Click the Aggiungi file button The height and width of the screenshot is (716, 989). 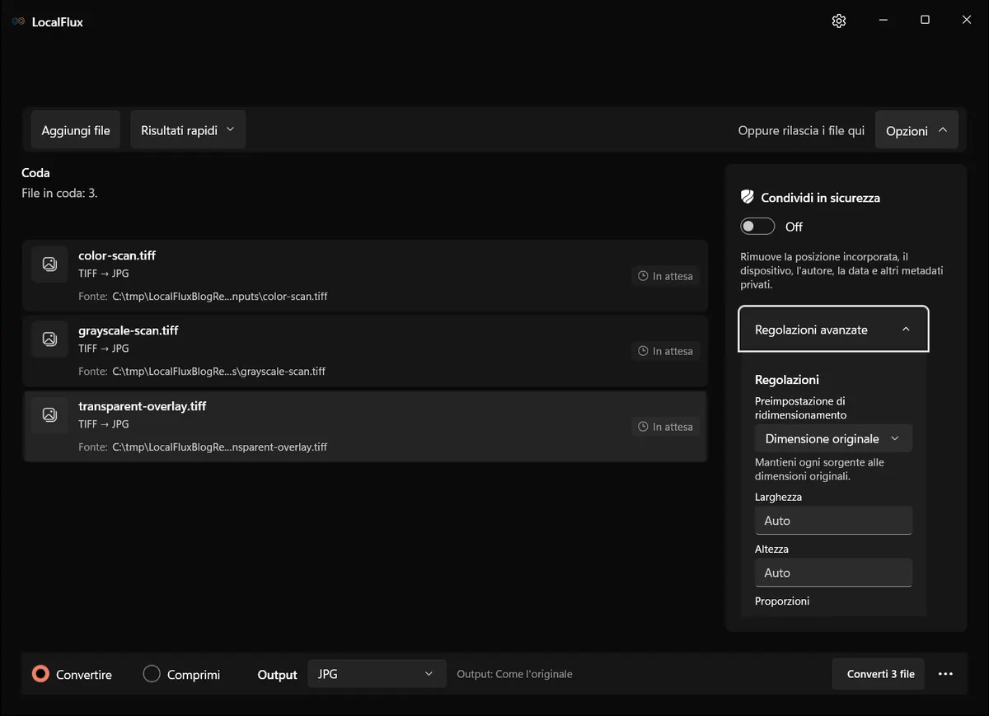point(76,130)
